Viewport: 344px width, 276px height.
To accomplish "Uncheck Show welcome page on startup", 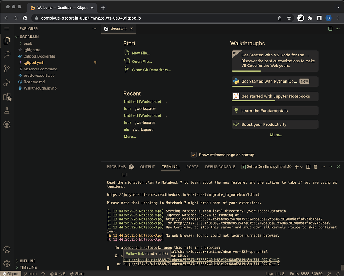I will [x=194, y=155].
